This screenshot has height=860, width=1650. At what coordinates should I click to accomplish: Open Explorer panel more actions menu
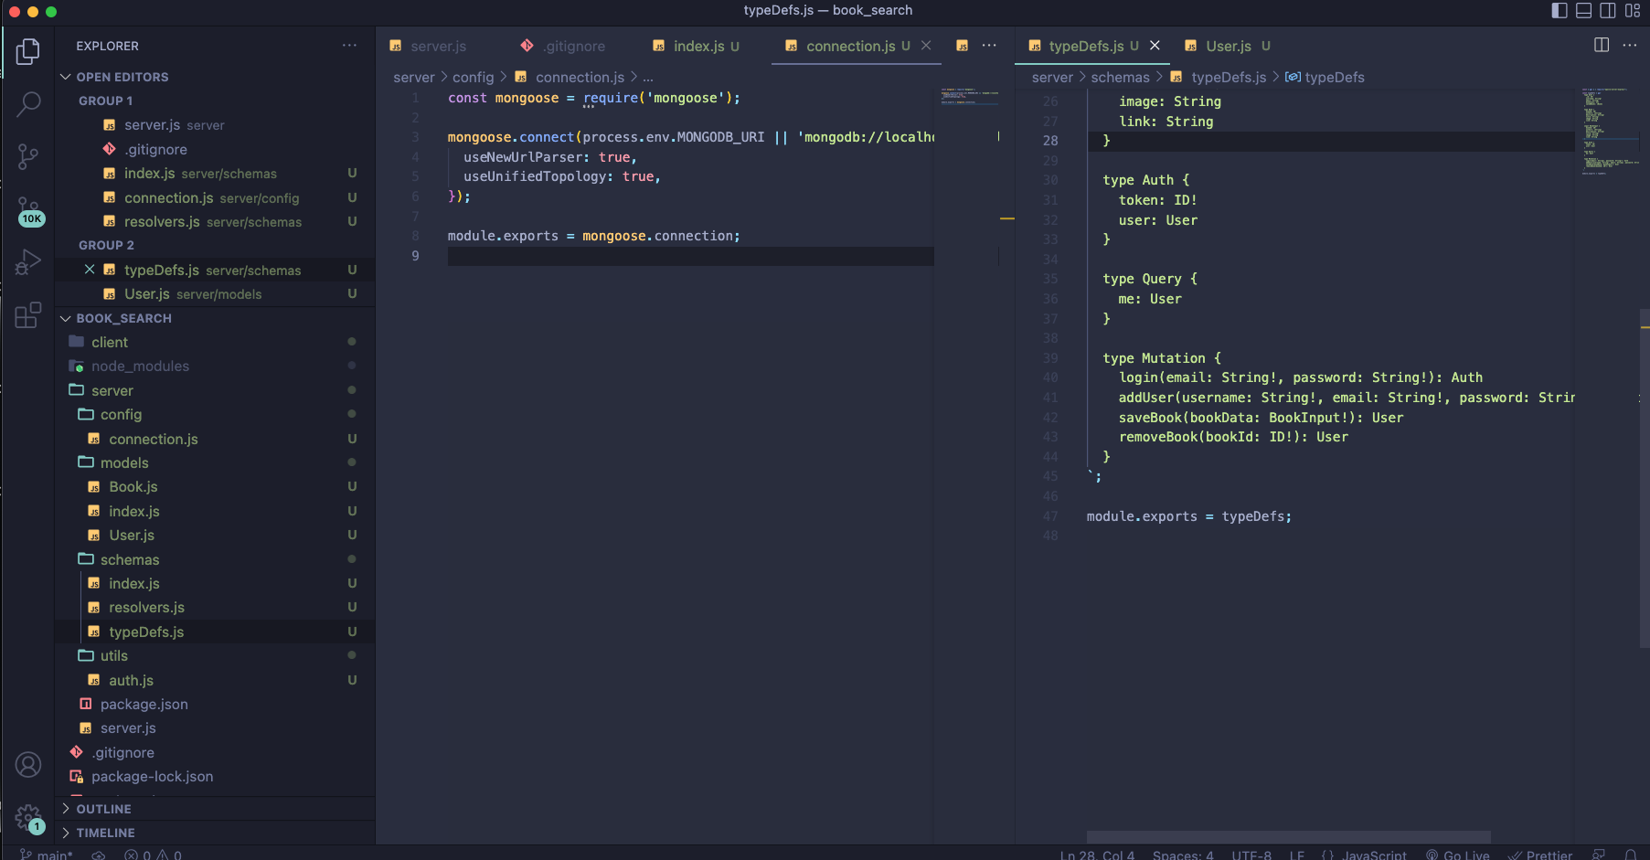[349, 46]
